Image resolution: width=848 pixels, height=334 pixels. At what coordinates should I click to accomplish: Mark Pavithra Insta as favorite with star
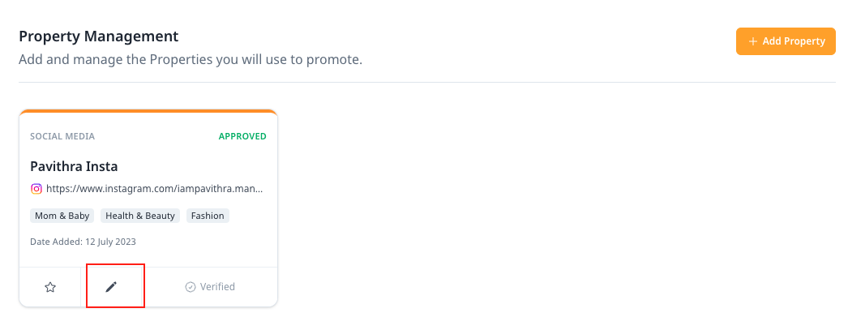click(x=50, y=287)
